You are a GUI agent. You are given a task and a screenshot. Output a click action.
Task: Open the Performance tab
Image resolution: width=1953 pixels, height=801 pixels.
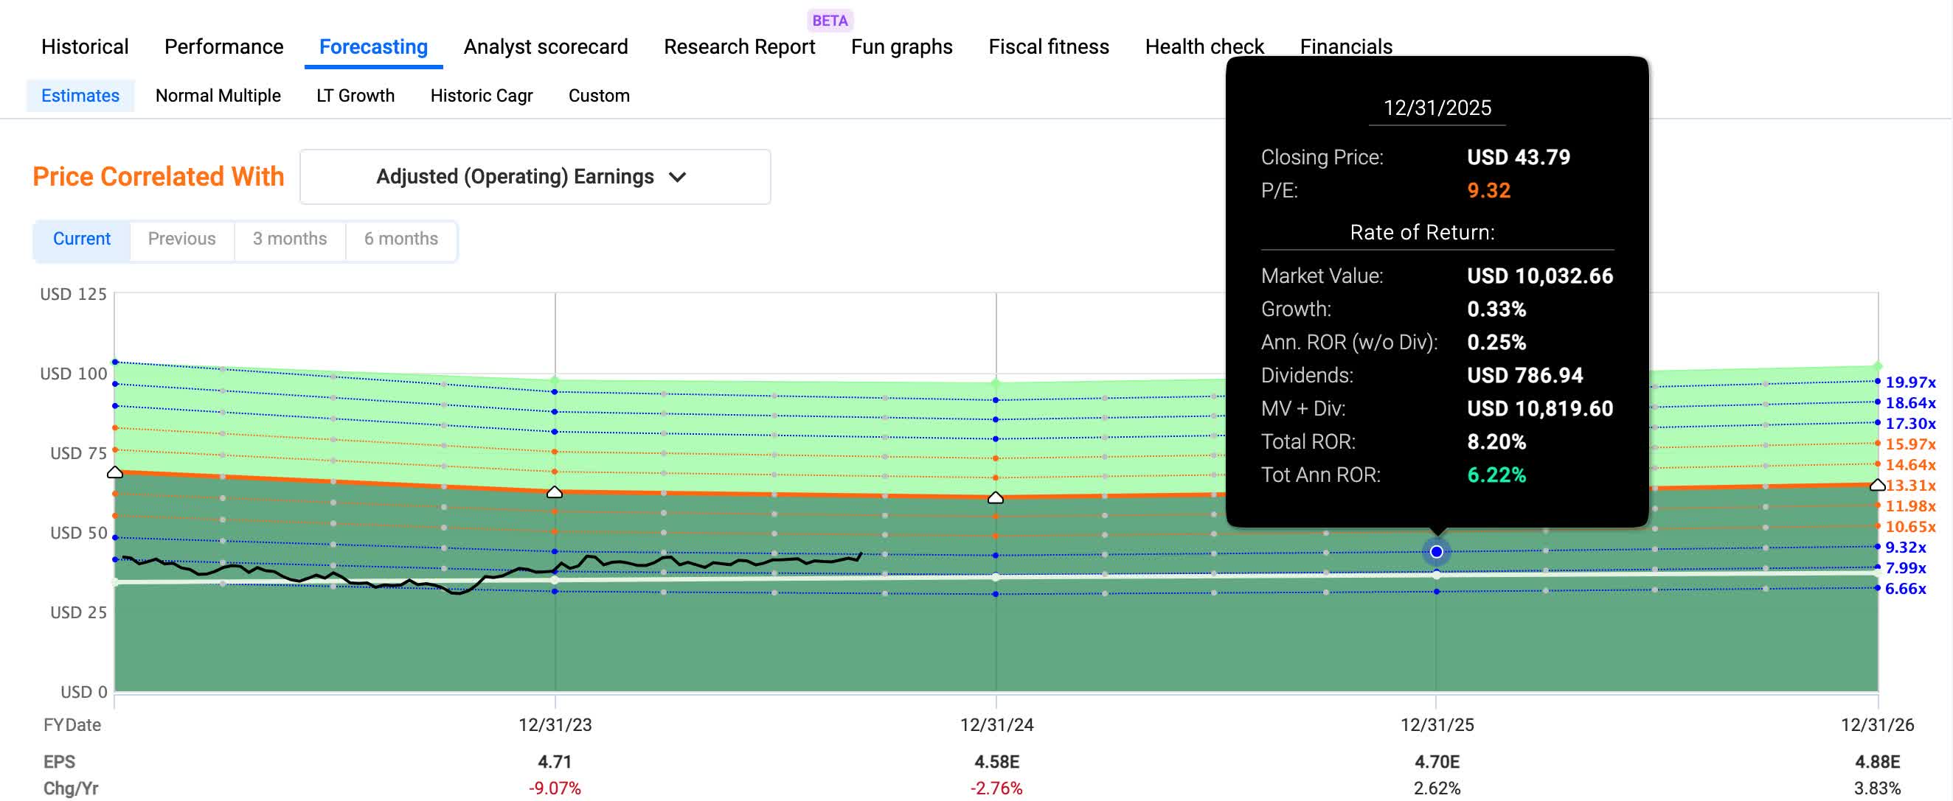[x=223, y=47]
